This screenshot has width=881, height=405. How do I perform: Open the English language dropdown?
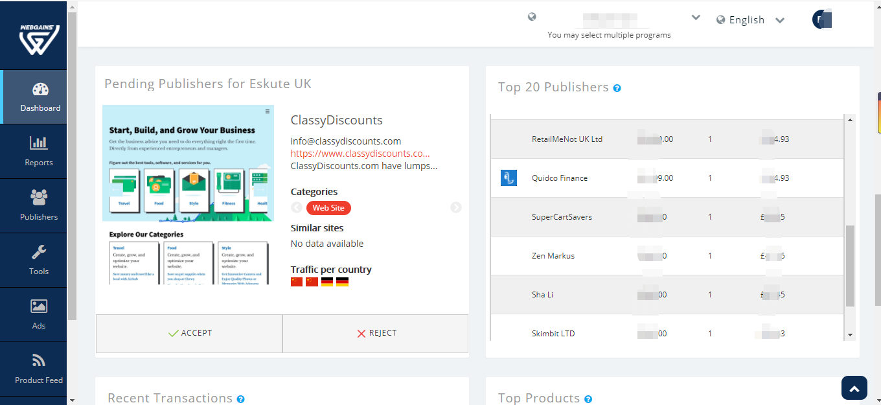pyautogui.click(x=751, y=20)
